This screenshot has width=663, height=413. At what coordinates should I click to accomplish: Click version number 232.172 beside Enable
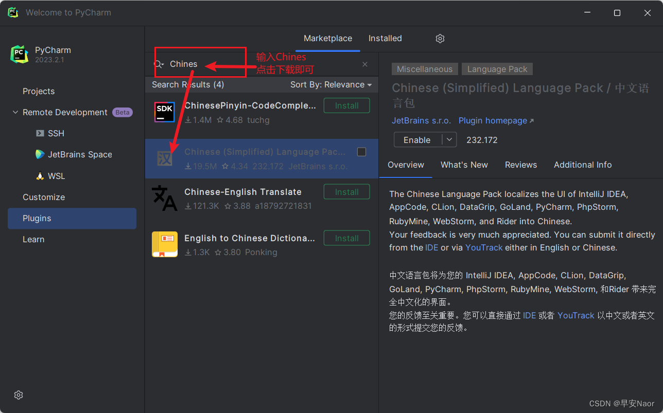[482, 140]
